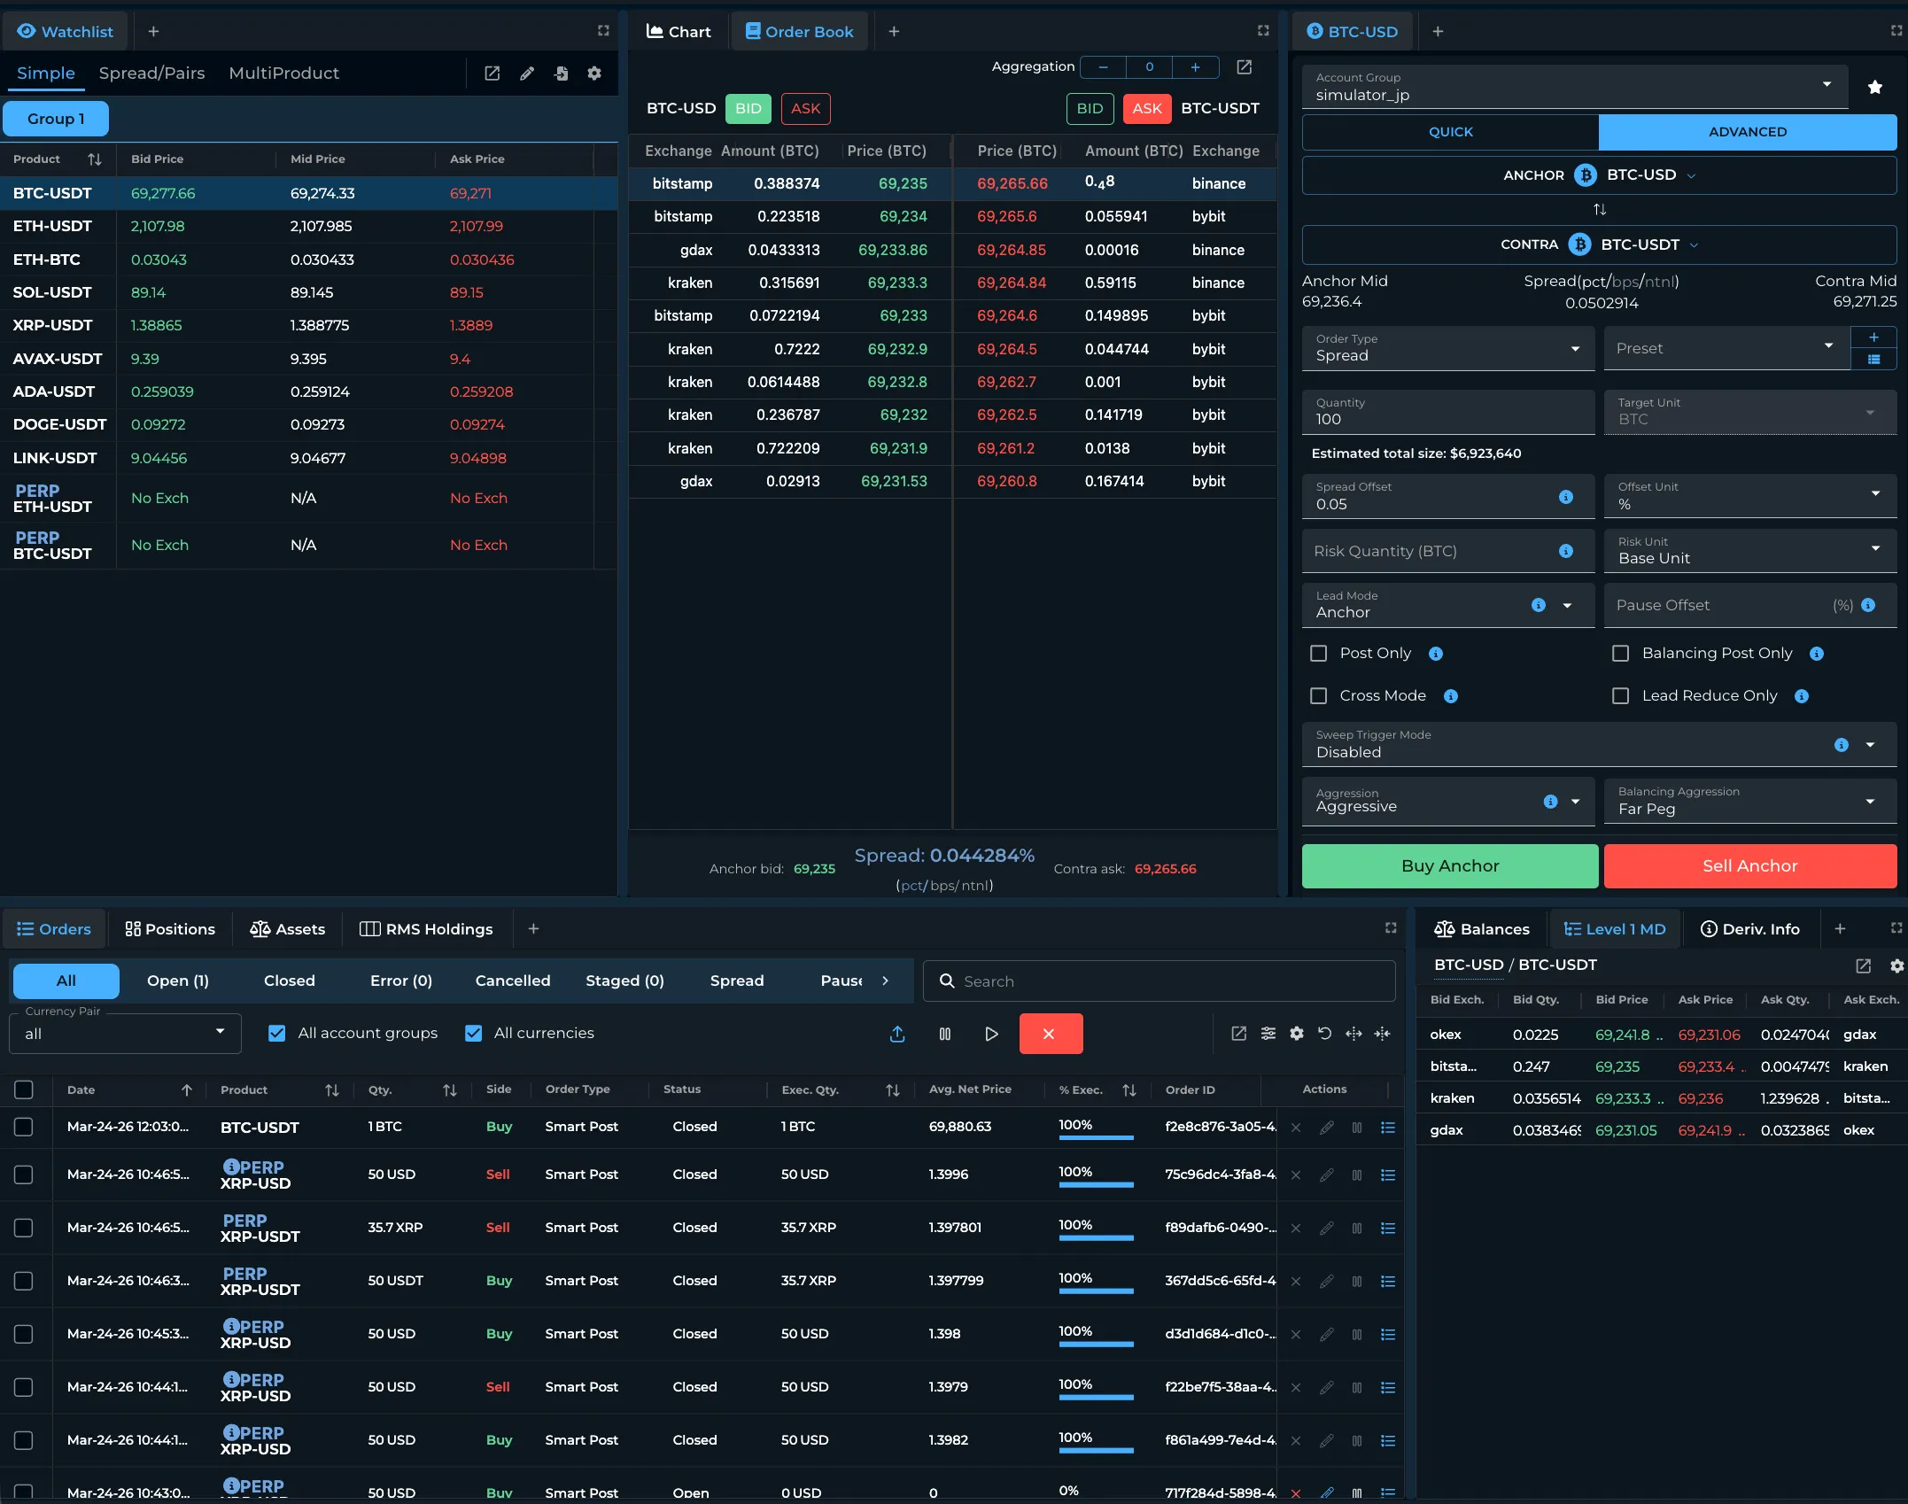
Task: Resume orders with play icon
Action: [991, 1034]
